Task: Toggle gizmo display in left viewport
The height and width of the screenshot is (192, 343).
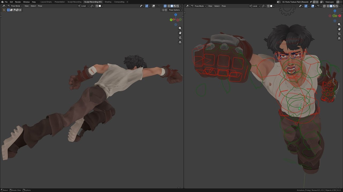Action: click(x=147, y=6)
